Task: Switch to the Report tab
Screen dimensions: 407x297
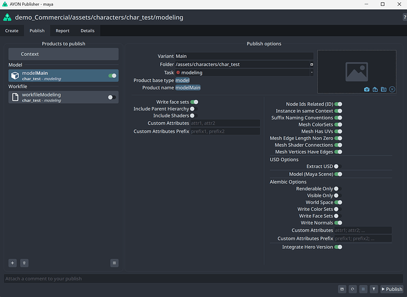Action: (x=62, y=30)
